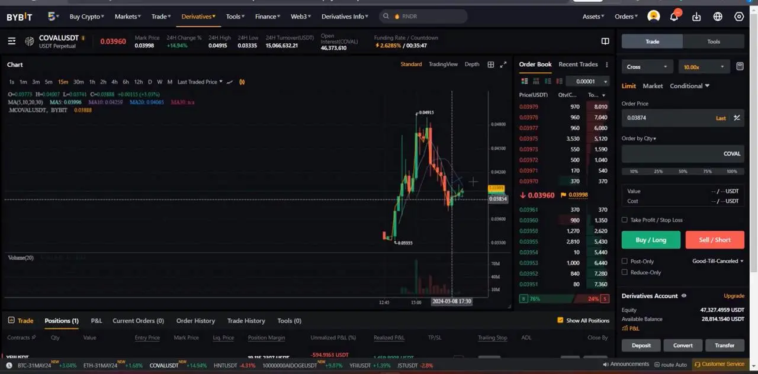Viewport: 758px width, 374px height.
Task: Click the download app icon
Action: click(x=696, y=17)
